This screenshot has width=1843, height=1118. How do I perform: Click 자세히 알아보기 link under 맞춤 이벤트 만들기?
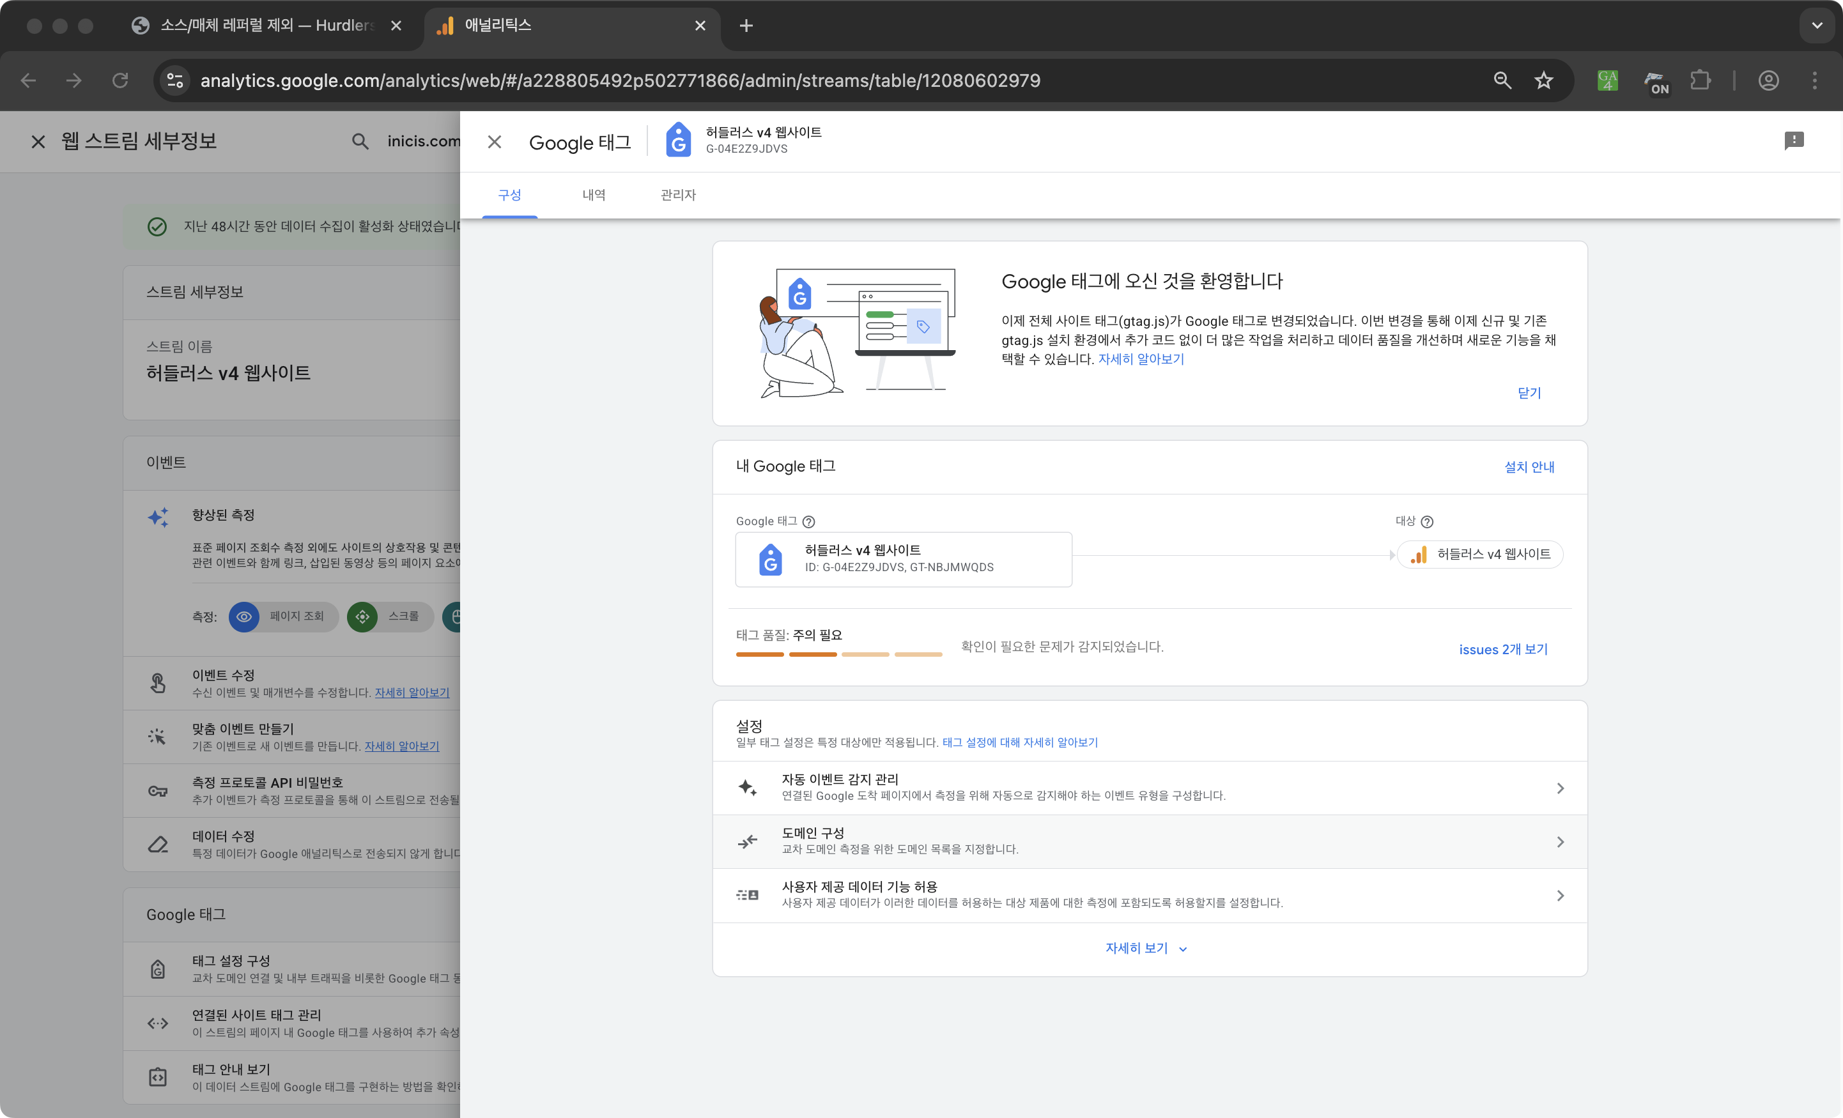tap(402, 746)
